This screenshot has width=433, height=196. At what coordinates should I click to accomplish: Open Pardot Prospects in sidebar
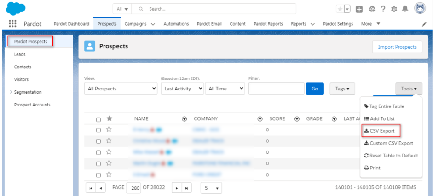coord(30,42)
